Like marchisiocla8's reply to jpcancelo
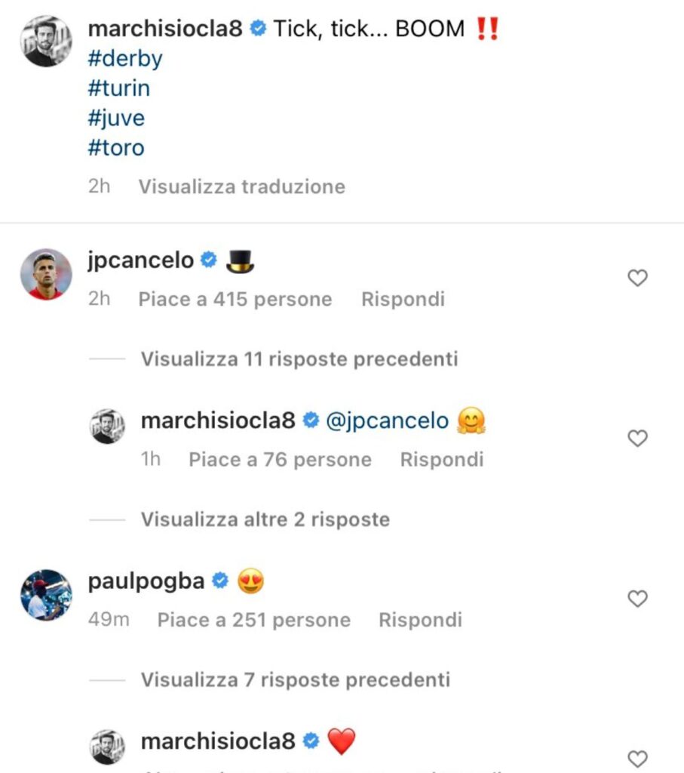 (637, 438)
